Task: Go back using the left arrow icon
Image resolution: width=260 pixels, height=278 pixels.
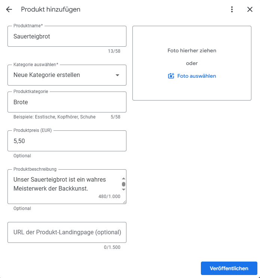Action: pos(9,9)
